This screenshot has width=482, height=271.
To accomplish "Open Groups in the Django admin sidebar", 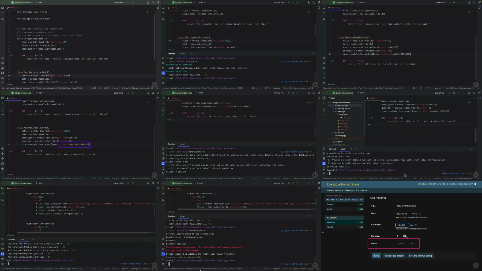I will point(330,204).
